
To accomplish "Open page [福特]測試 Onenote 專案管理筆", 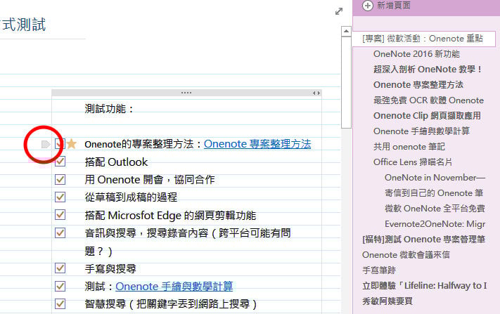I will coord(424,240).
